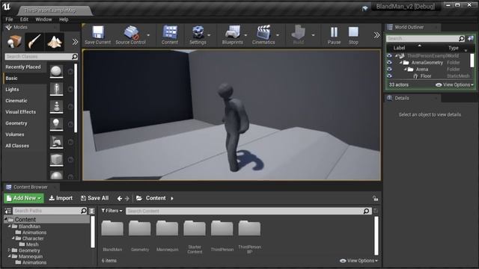Expand more Modes with double chevron
Image resolution: width=479 pixels, height=269 pixels.
75,42
